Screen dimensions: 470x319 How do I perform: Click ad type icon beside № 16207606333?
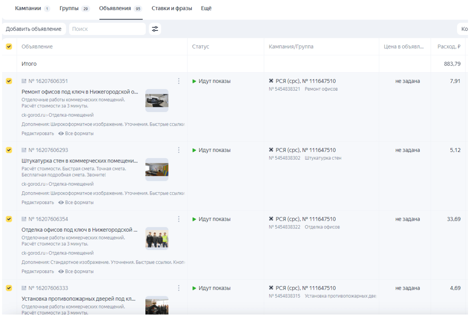point(24,288)
